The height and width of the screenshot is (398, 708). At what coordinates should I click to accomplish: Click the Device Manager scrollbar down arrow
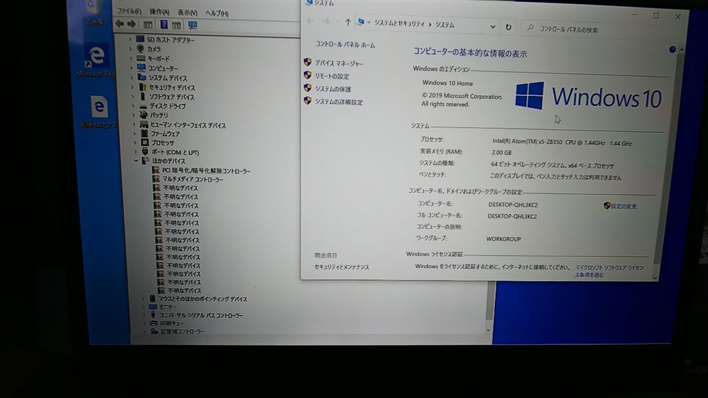[x=487, y=330]
